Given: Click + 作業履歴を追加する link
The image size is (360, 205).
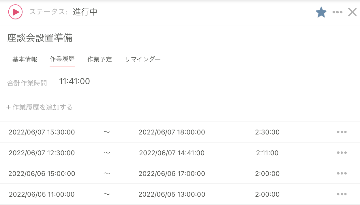Looking at the screenshot, I should pos(40,107).
